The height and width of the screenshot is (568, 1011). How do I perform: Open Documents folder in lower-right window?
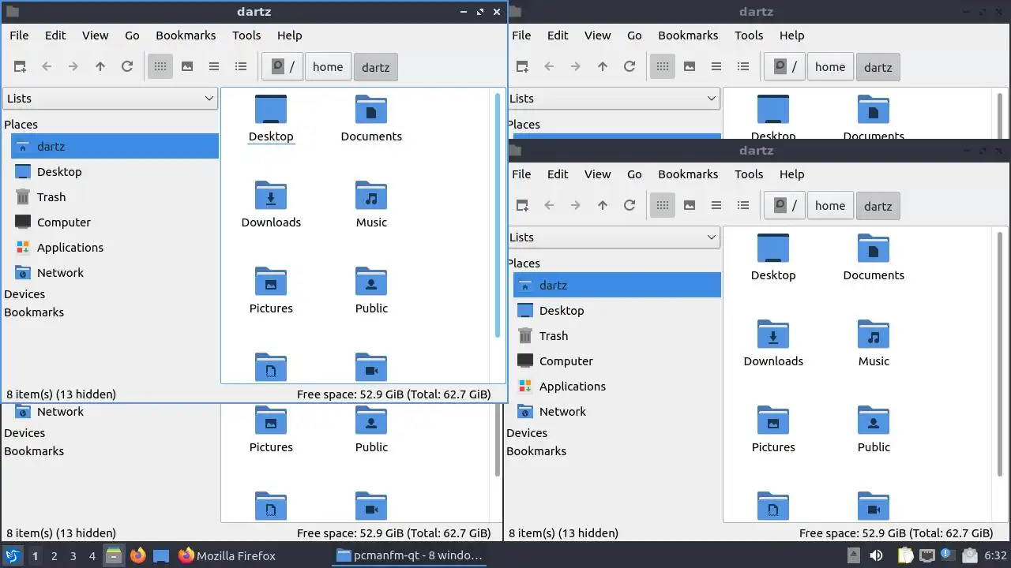click(x=874, y=257)
